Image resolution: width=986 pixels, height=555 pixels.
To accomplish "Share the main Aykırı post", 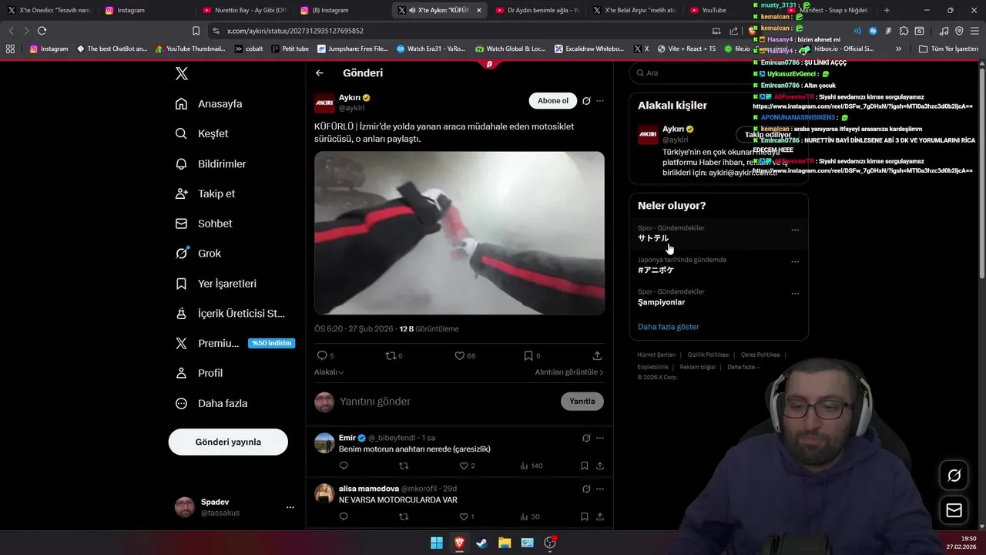I will (597, 355).
